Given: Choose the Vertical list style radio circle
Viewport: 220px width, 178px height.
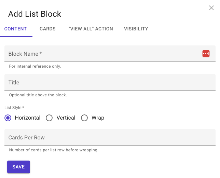Looking at the screenshot, I should 49,118.
